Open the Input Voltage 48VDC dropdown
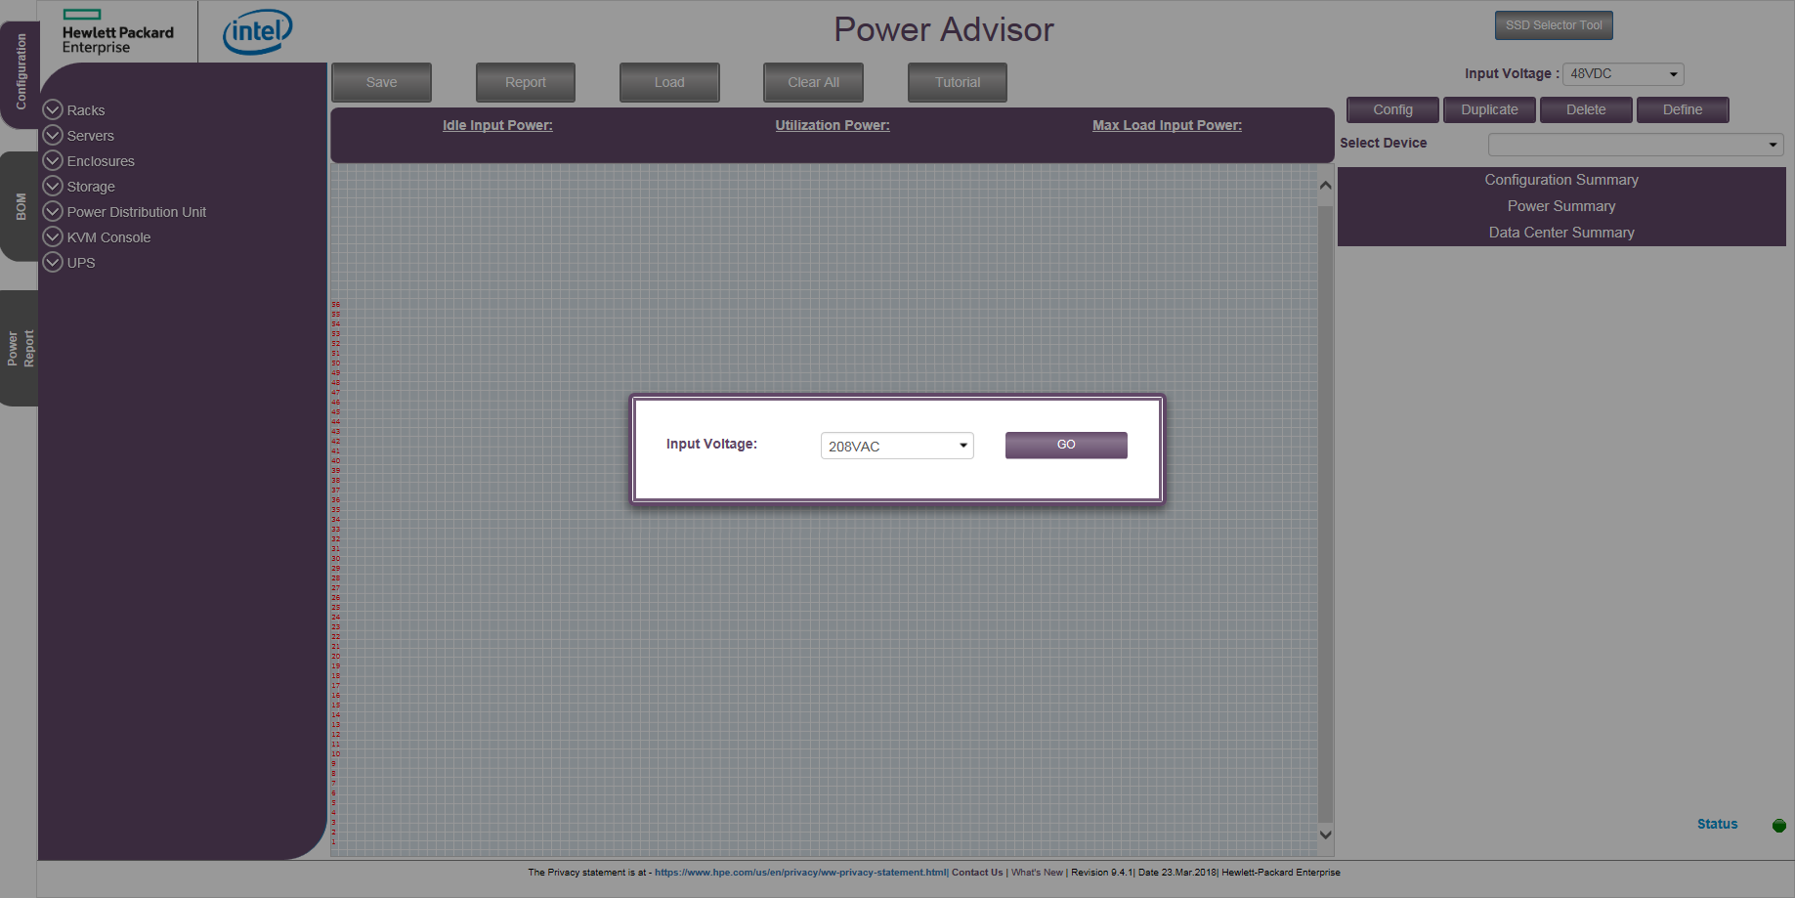The height and width of the screenshot is (898, 1795). tap(1622, 73)
